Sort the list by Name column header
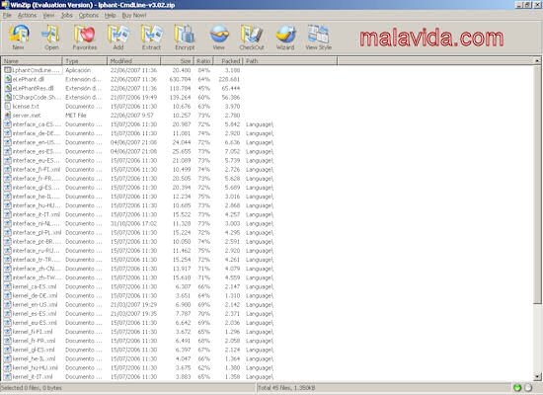Image resolution: width=543 pixels, height=395 pixels. (32, 61)
